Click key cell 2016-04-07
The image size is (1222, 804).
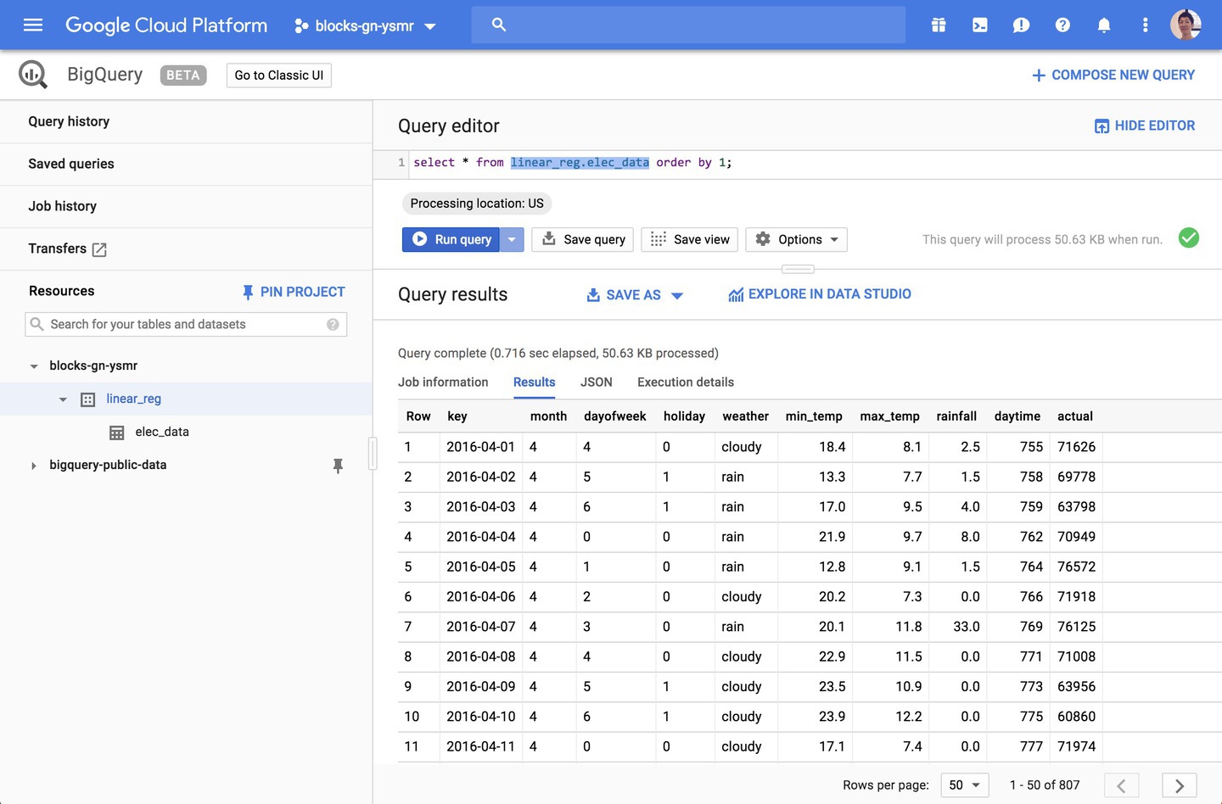click(x=480, y=627)
